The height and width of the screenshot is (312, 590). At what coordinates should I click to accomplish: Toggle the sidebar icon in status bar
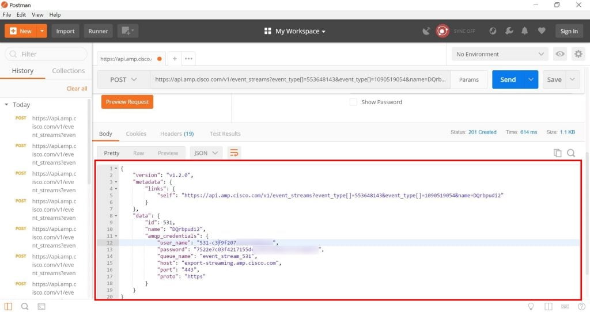8,306
